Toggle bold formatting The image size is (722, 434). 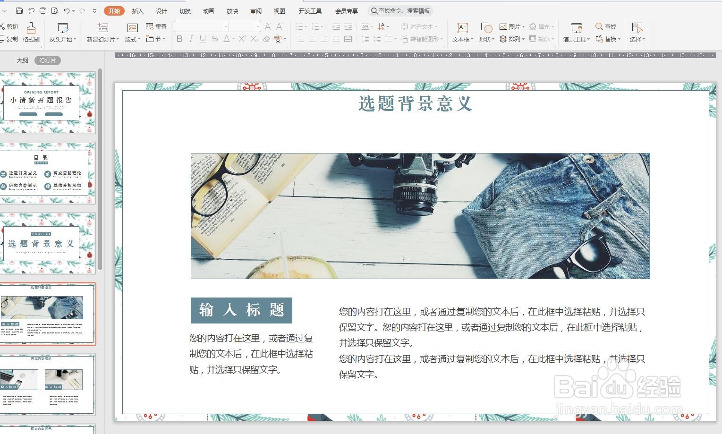(179, 39)
